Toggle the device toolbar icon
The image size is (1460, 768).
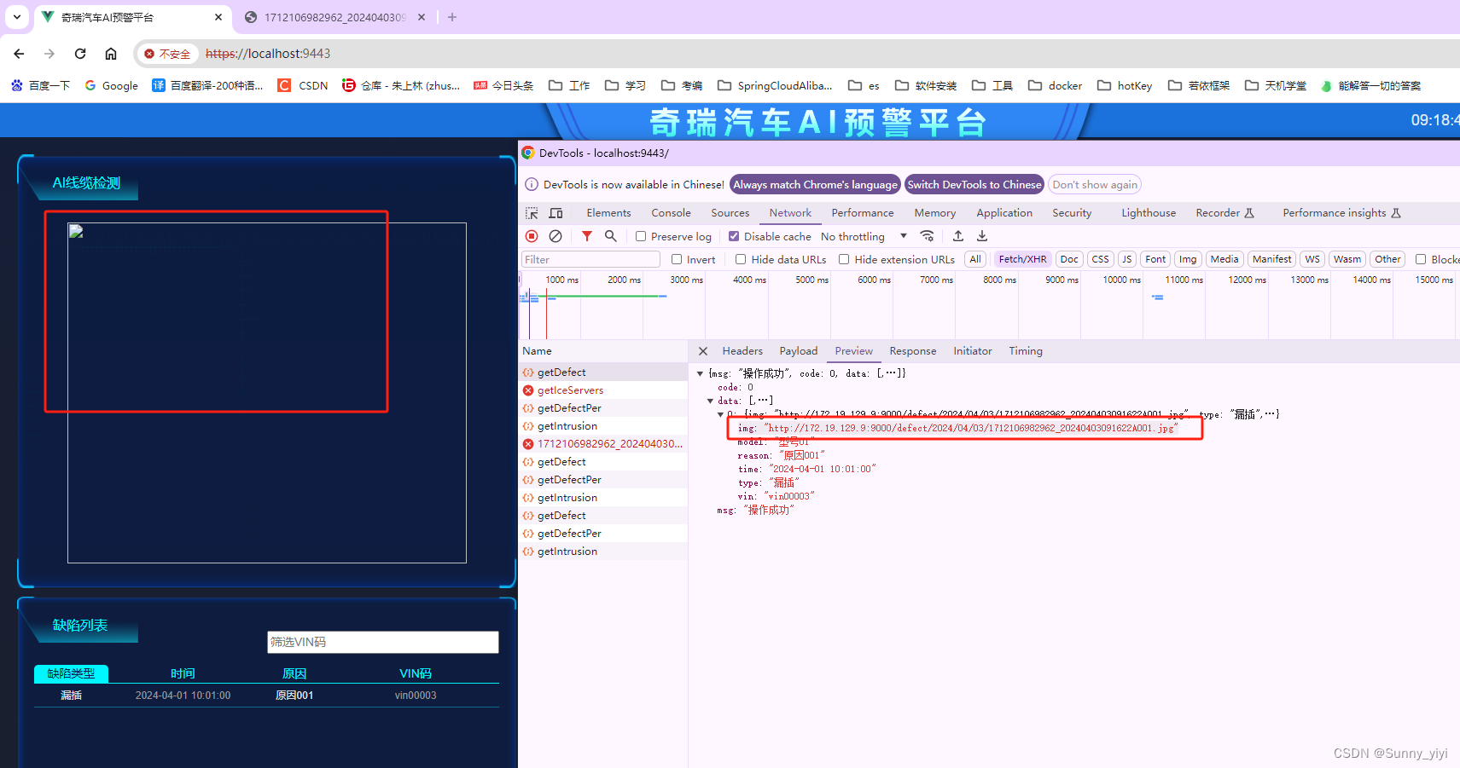click(556, 213)
